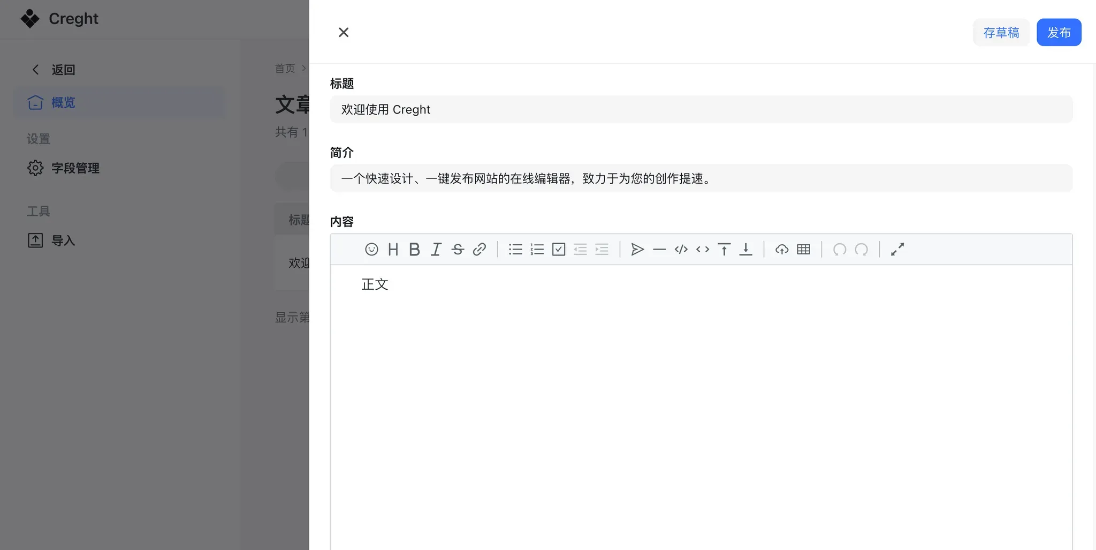Insert a blockquote using the arrow icon
Viewport: 1096px width, 550px height.
click(x=637, y=249)
